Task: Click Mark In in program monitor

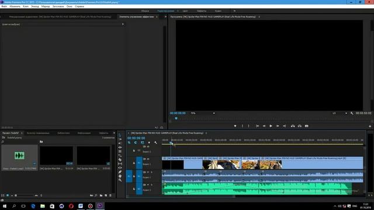Action: [243, 126]
